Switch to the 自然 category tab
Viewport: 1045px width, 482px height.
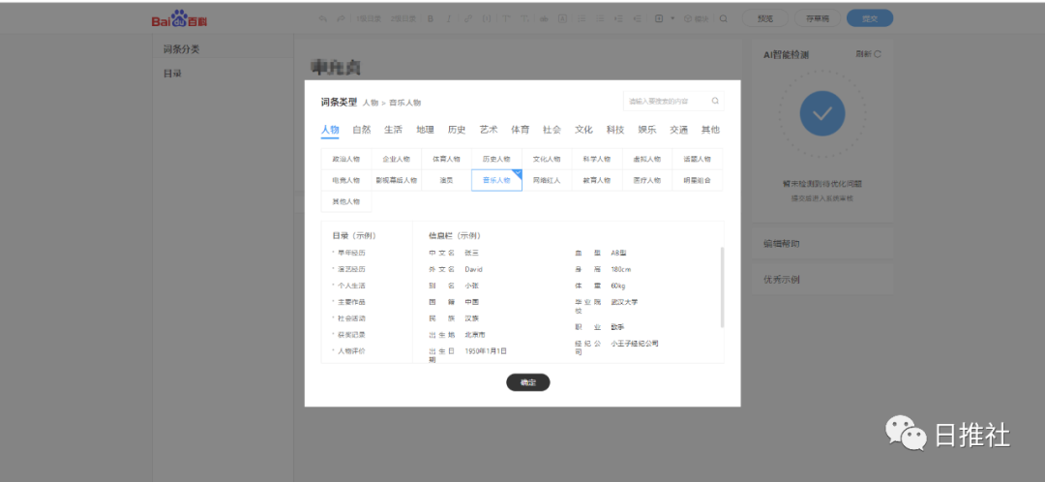361,130
